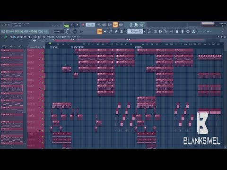
Task: Select the Draw pencil tool
Action: [x=11, y=37]
